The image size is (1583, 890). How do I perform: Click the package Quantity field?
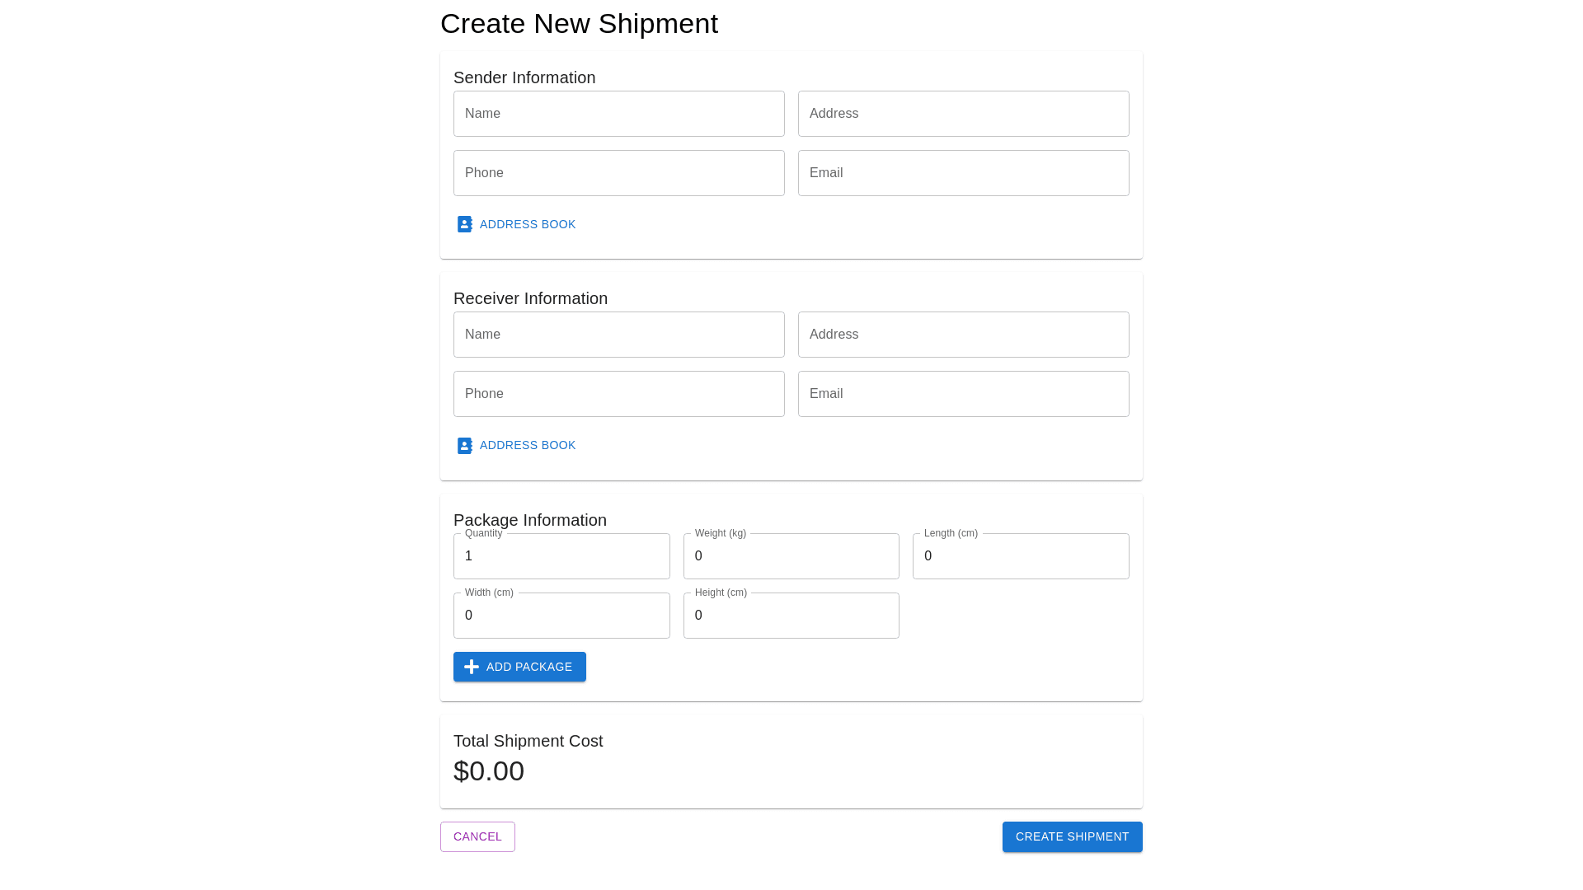coord(561,556)
